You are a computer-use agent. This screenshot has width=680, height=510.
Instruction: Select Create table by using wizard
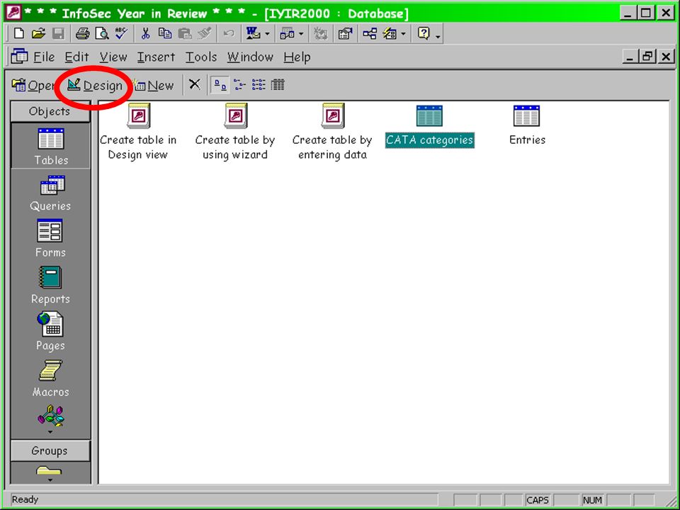[x=235, y=132]
